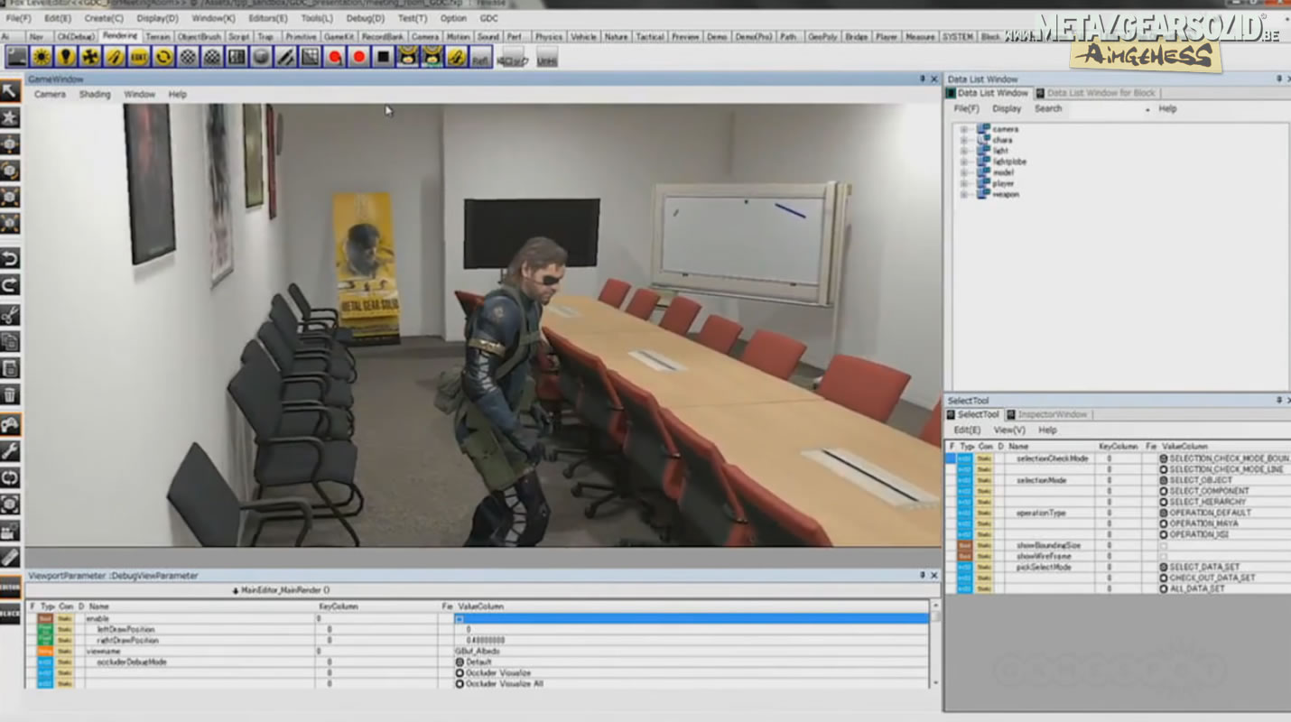Viewport: 1291px width, 722px height.
Task: Open Shading menu in GameWindow
Action: click(x=95, y=94)
